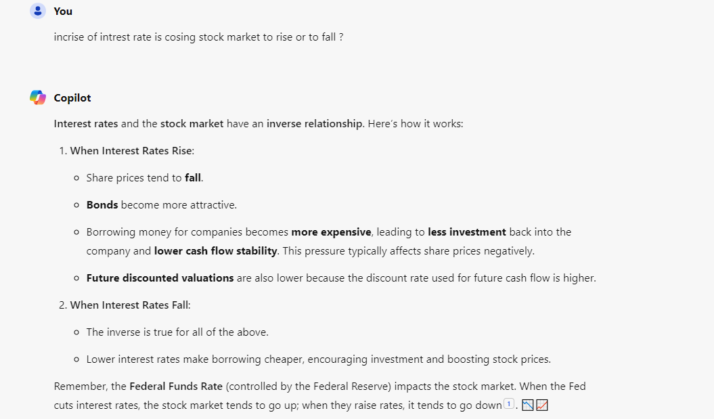Click the "When Interest Rates Rise" heading
Screen dimensions: 714x419
pos(131,151)
